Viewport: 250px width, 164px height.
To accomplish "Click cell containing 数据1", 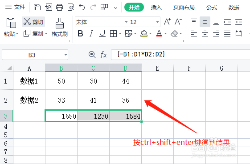I will (x=29, y=81).
